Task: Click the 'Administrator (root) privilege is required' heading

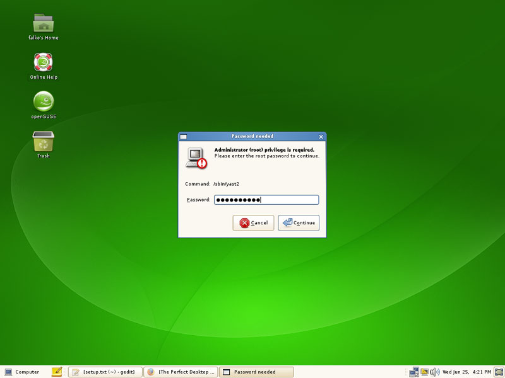Action: coord(264,150)
